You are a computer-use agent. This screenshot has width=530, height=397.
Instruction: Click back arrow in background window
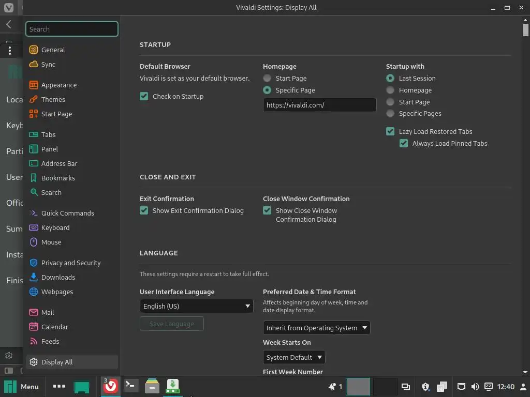coord(9,24)
